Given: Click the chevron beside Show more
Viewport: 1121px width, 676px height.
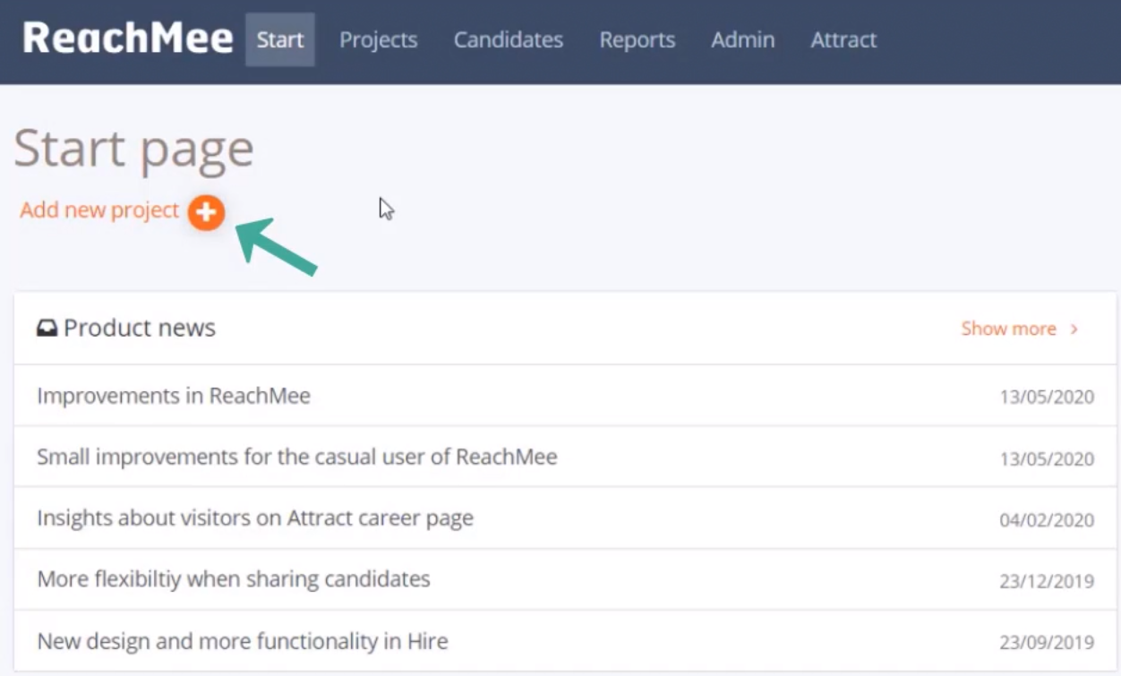Looking at the screenshot, I should pos(1074,329).
